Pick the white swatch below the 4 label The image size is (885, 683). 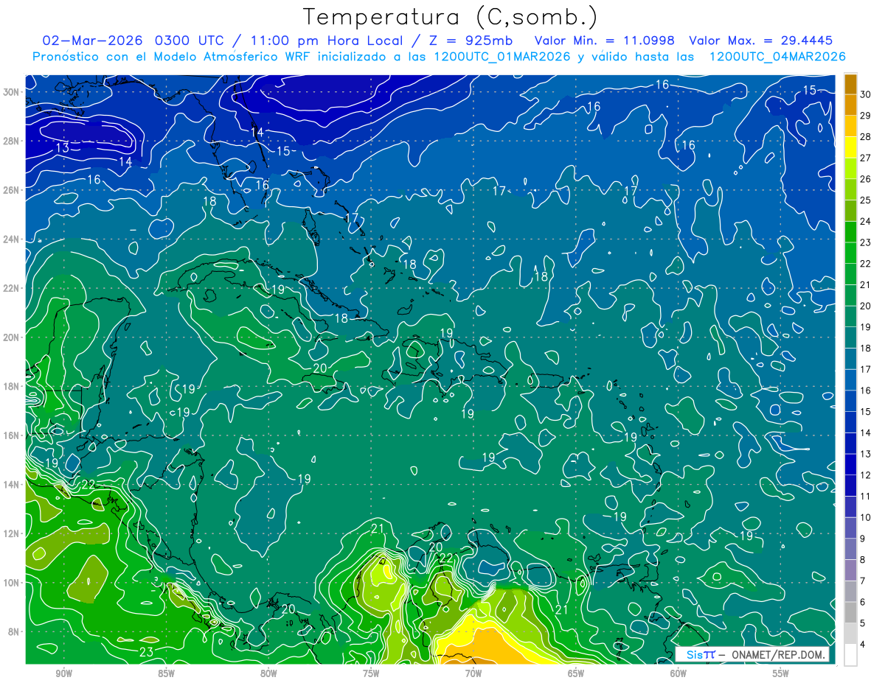point(851,655)
